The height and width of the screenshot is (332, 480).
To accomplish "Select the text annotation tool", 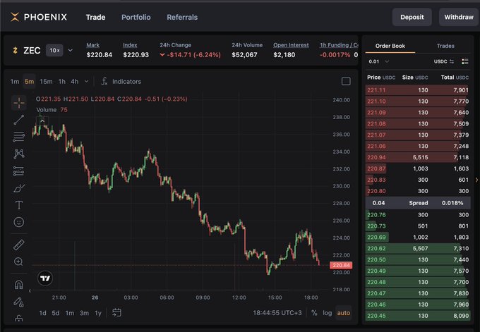I will coord(19,205).
